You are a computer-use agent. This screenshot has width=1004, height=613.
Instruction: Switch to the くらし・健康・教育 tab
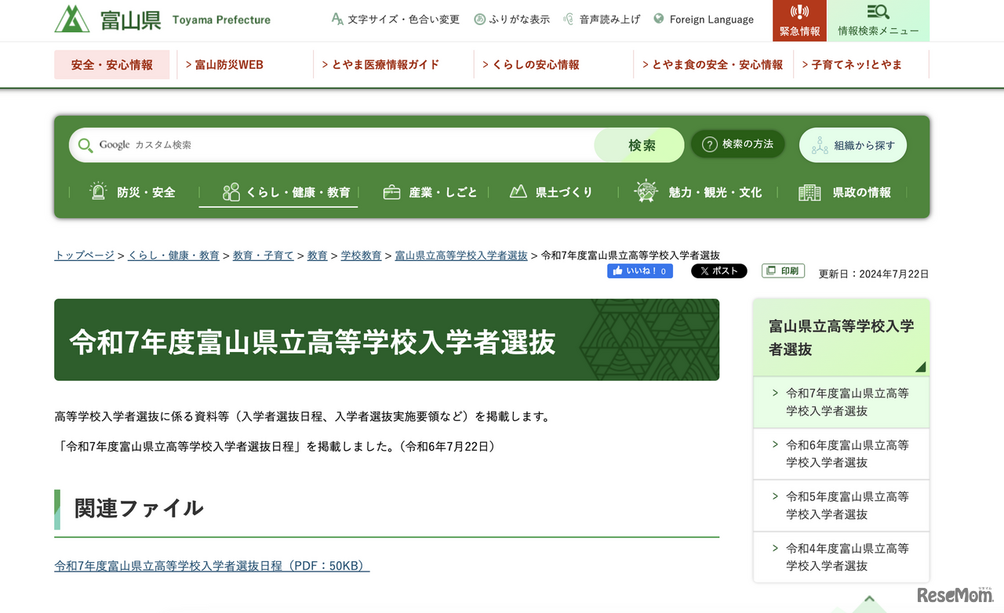pyautogui.click(x=278, y=190)
